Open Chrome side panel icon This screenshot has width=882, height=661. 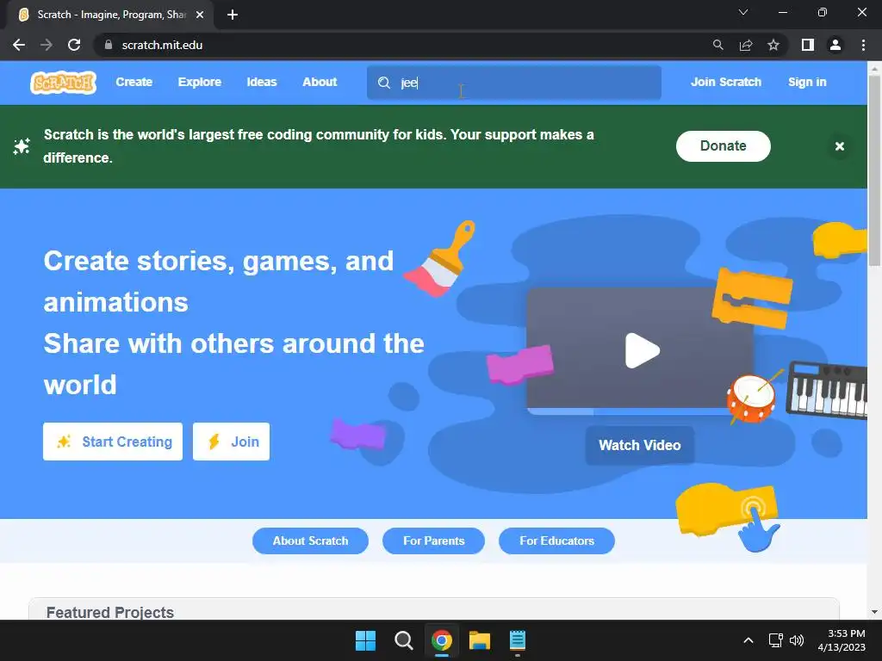808,45
